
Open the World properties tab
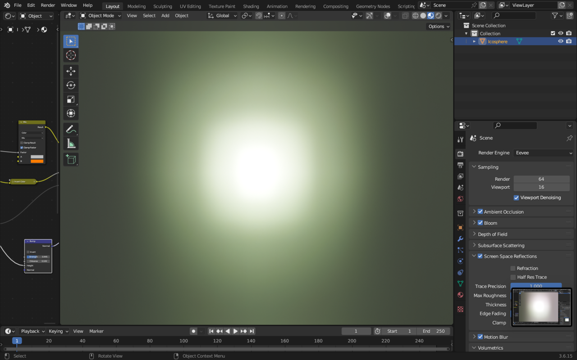tap(460, 199)
